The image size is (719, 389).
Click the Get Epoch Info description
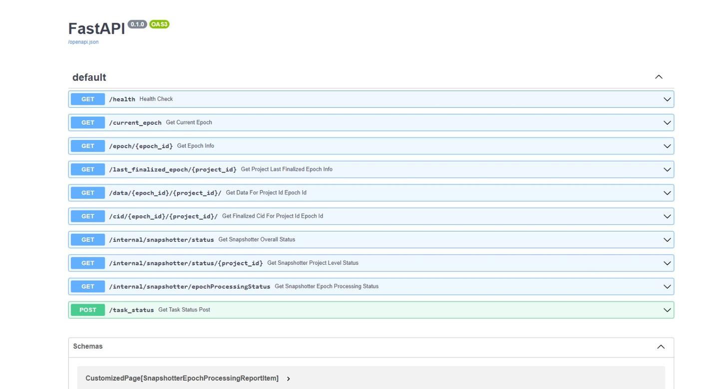pos(196,146)
